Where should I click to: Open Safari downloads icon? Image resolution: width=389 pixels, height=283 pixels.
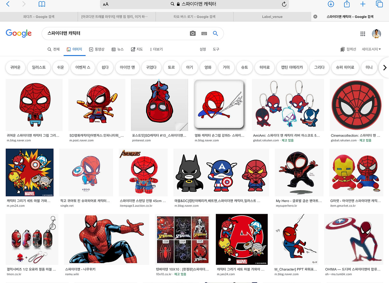[331, 4]
